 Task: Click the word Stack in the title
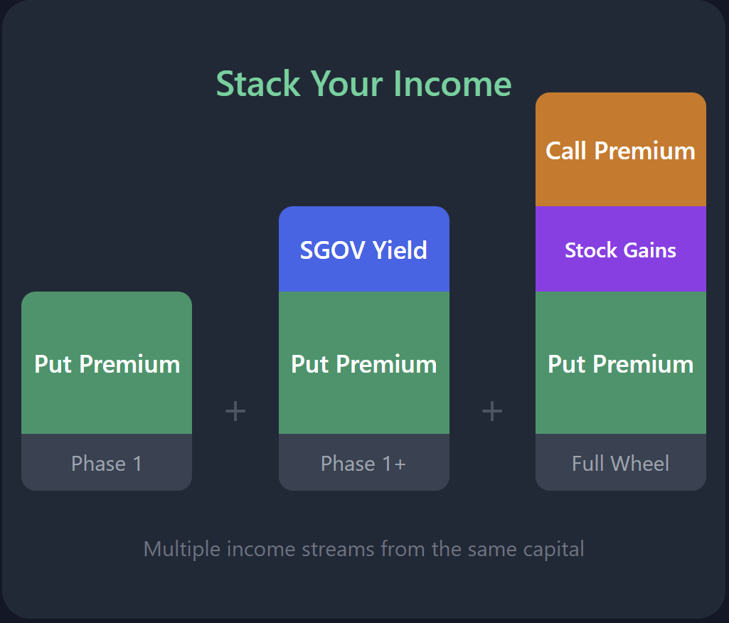[258, 84]
